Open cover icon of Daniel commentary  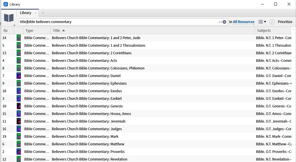pyautogui.click(x=19, y=76)
